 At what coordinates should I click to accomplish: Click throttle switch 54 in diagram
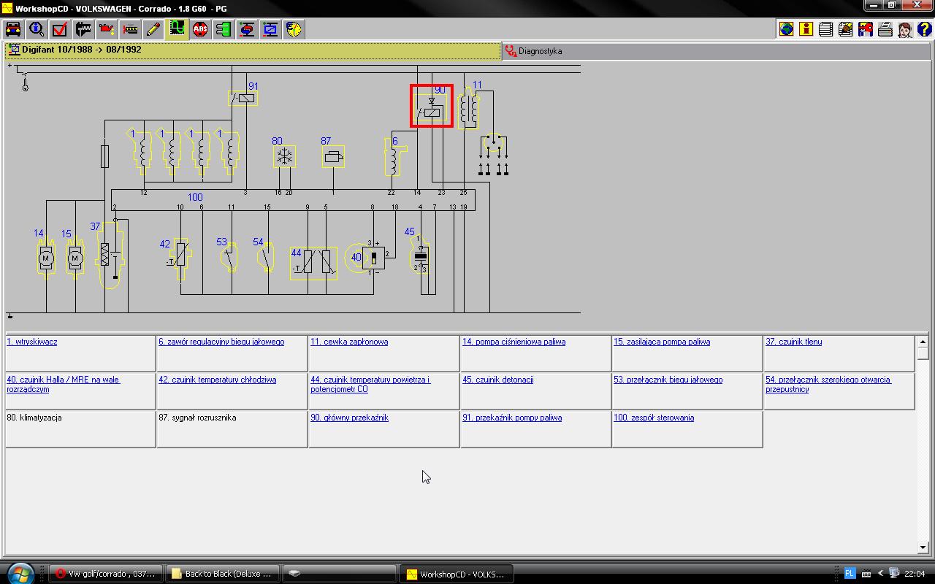(x=266, y=257)
